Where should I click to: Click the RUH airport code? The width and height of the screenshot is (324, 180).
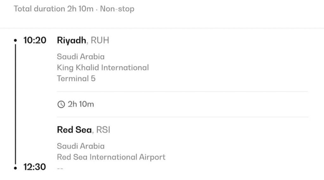point(100,40)
